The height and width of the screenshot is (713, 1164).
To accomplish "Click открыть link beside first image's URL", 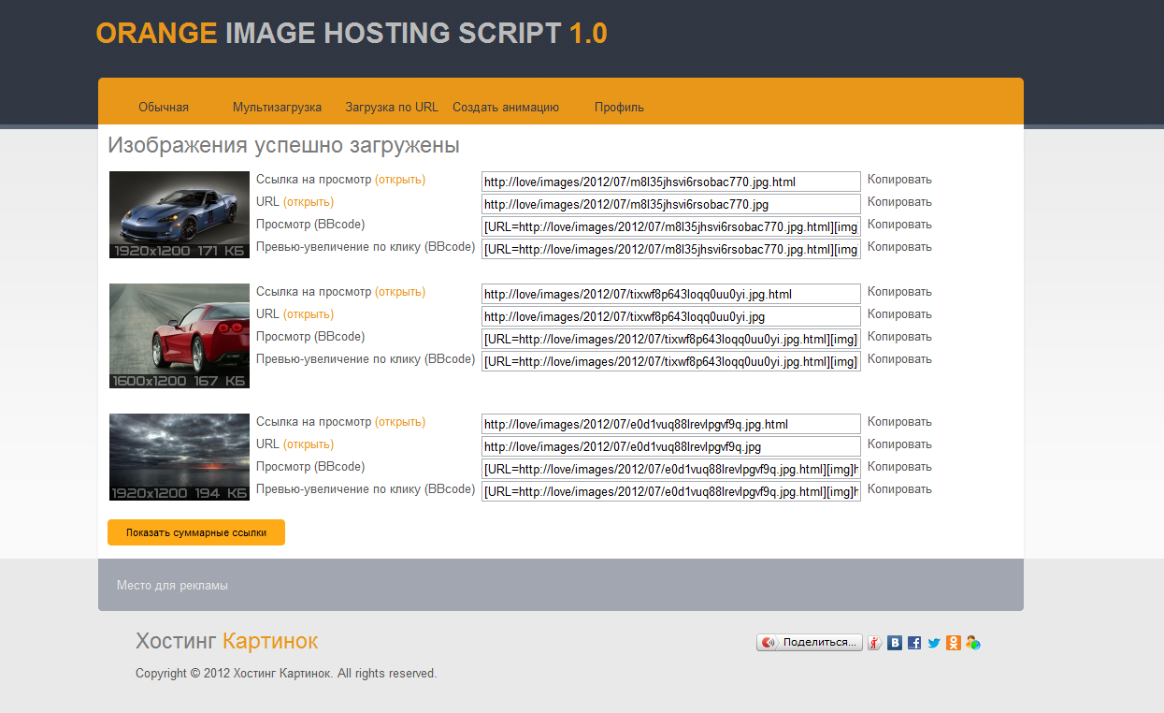I will point(309,202).
